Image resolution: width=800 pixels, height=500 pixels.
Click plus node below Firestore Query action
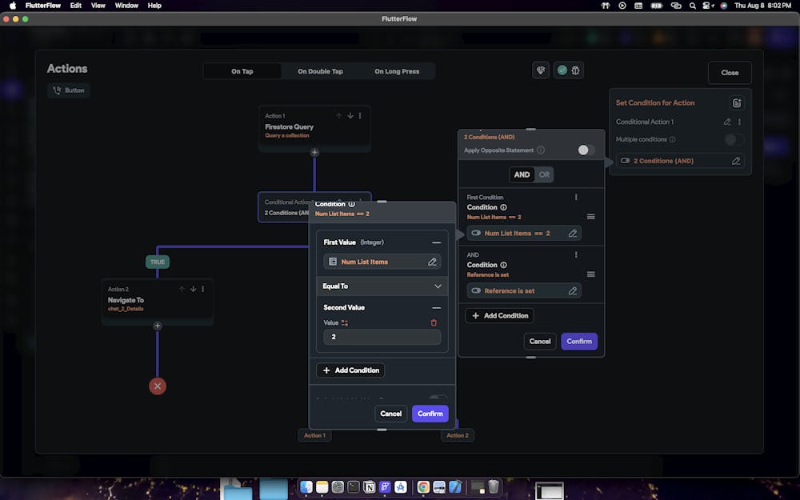314,153
